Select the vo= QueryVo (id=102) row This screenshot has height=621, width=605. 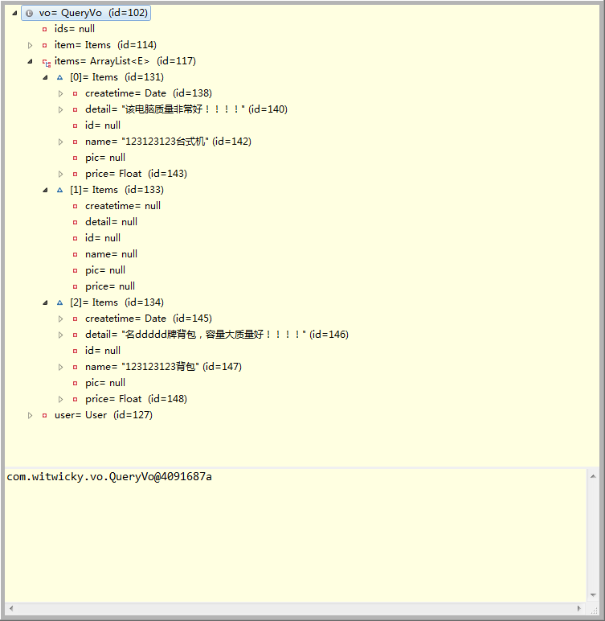tap(86, 13)
